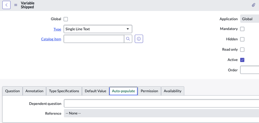Check the Hidden checkbox

click(x=242, y=39)
